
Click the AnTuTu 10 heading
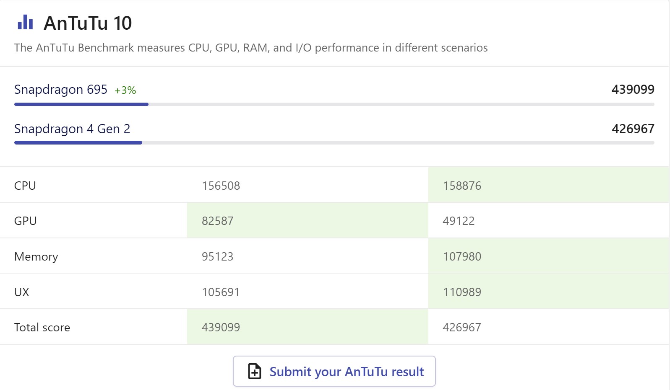(x=88, y=23)
